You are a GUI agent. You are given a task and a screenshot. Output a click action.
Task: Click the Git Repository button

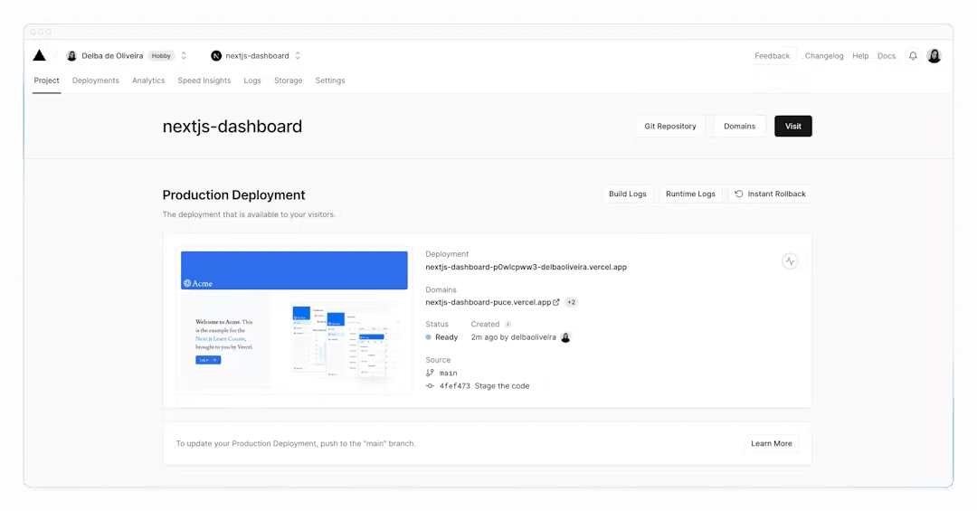[670, 126]
